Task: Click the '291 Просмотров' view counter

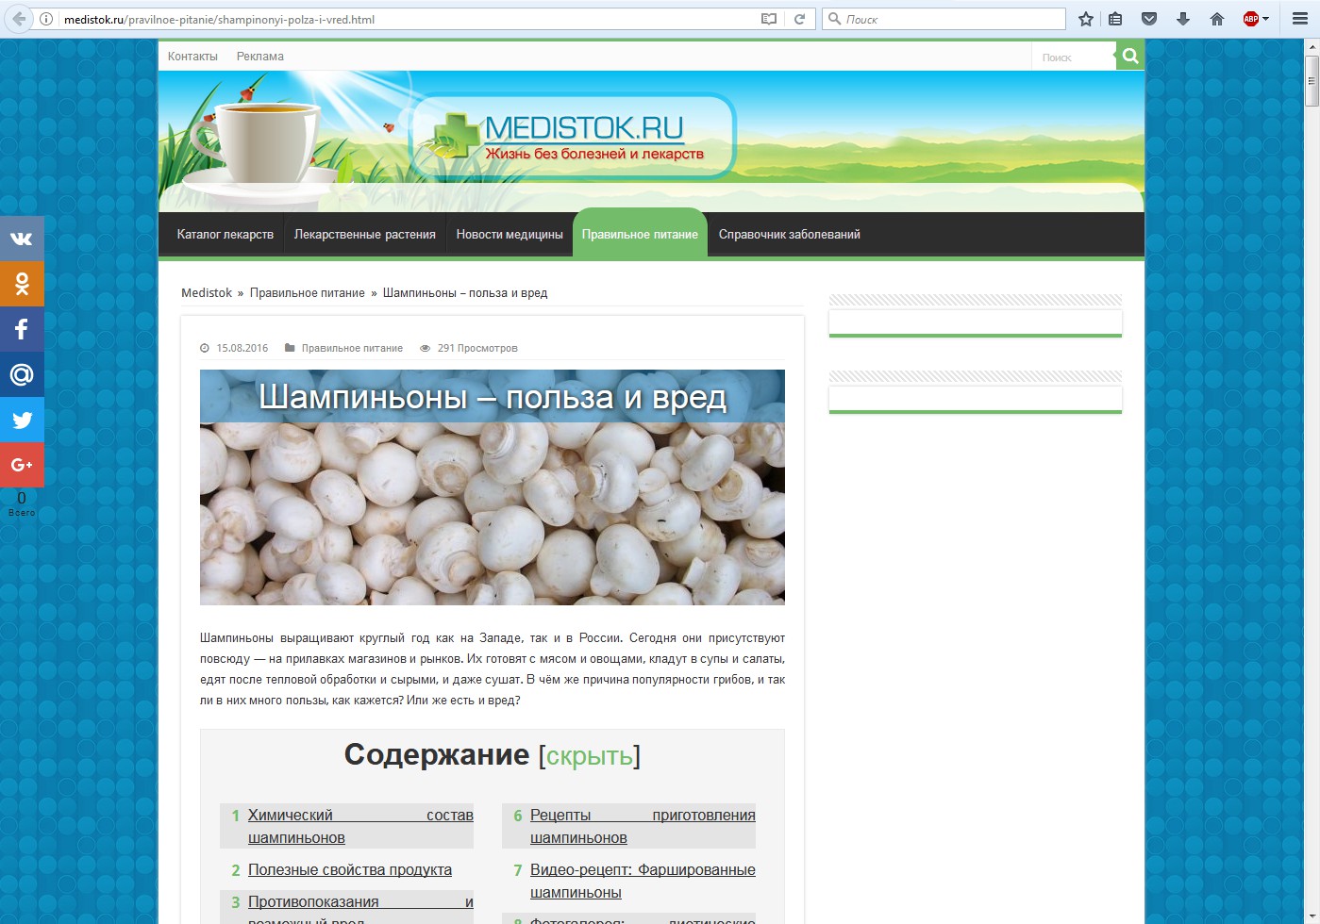Action: [x=477, y=348]
